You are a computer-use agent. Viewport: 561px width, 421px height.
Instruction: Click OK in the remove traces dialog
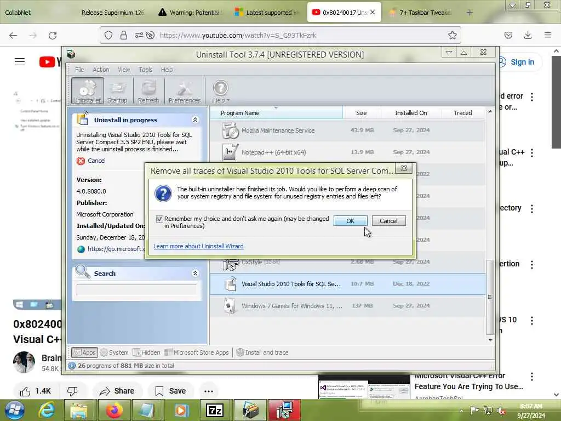pos(350,221)
